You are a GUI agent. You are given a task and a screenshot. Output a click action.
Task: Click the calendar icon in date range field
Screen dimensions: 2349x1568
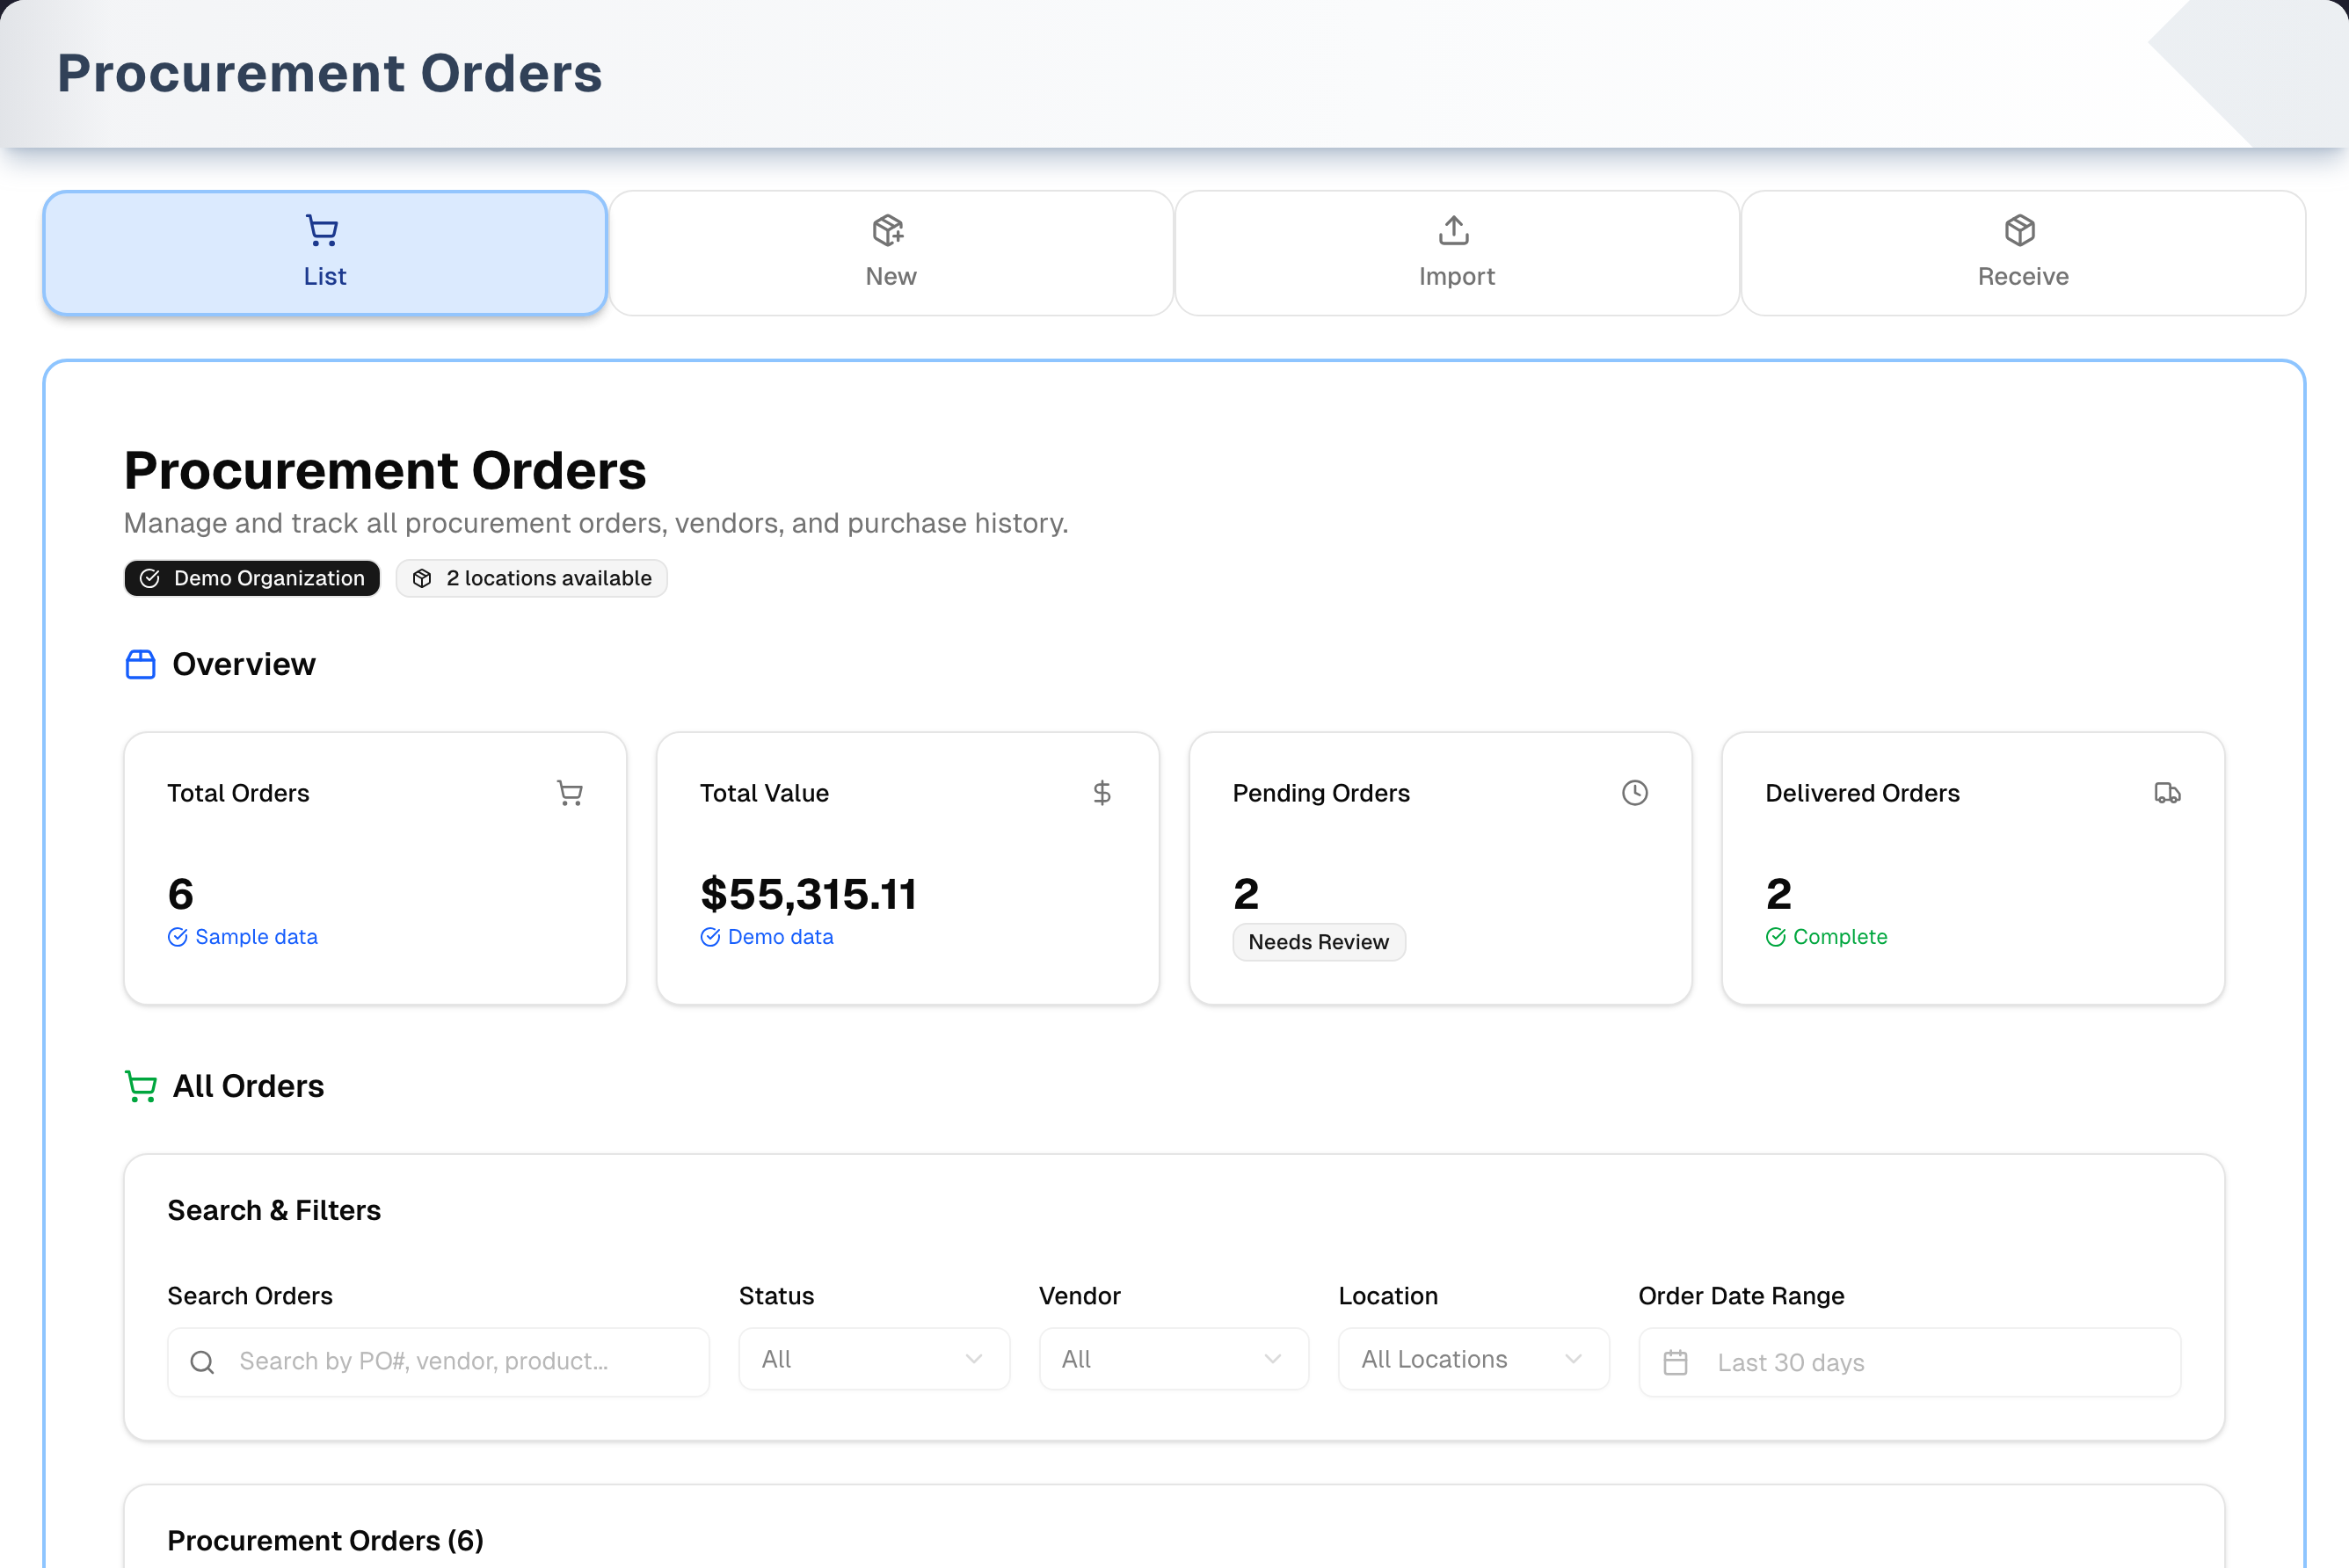1676,1362
